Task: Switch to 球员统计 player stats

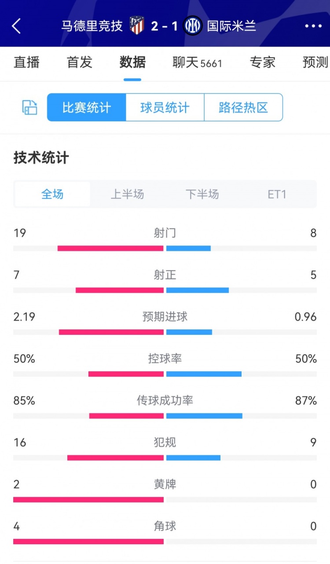Action: click(x=165, y=107)
